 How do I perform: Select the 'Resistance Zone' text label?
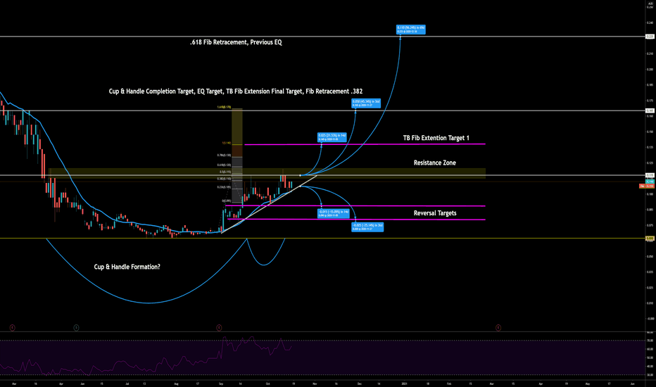tap(435, 163)
